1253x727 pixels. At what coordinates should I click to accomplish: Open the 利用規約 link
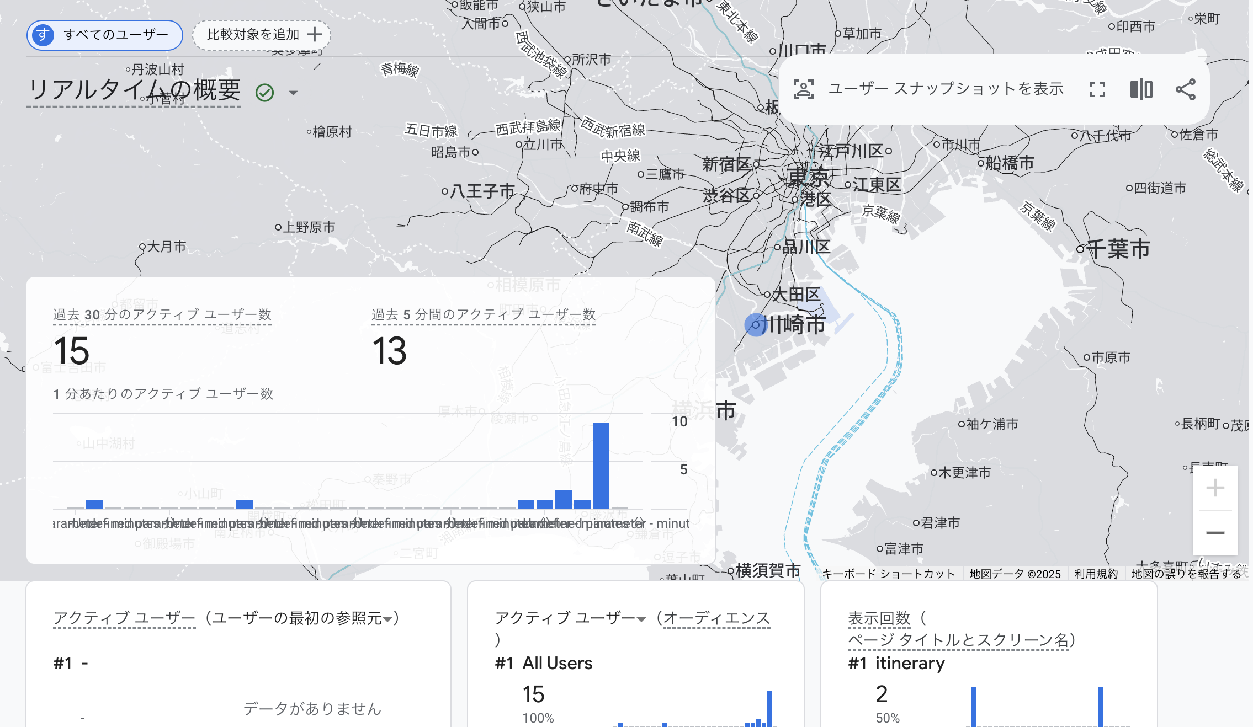tap(1102, 574)
